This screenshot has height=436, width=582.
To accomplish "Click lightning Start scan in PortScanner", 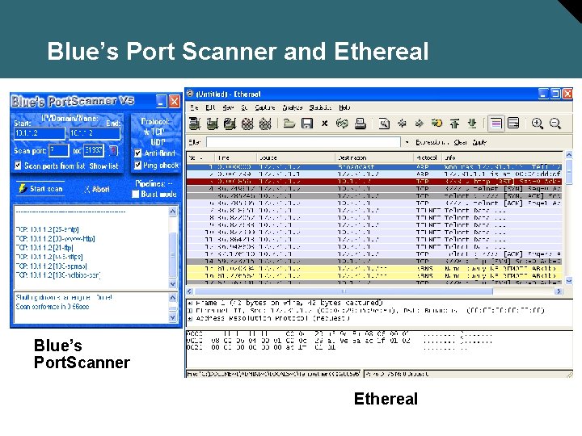I will pyautogui.click(x=41, y=189).
